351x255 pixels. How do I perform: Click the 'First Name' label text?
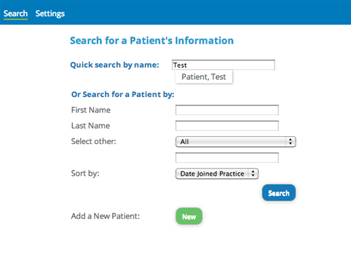point(91,110)
